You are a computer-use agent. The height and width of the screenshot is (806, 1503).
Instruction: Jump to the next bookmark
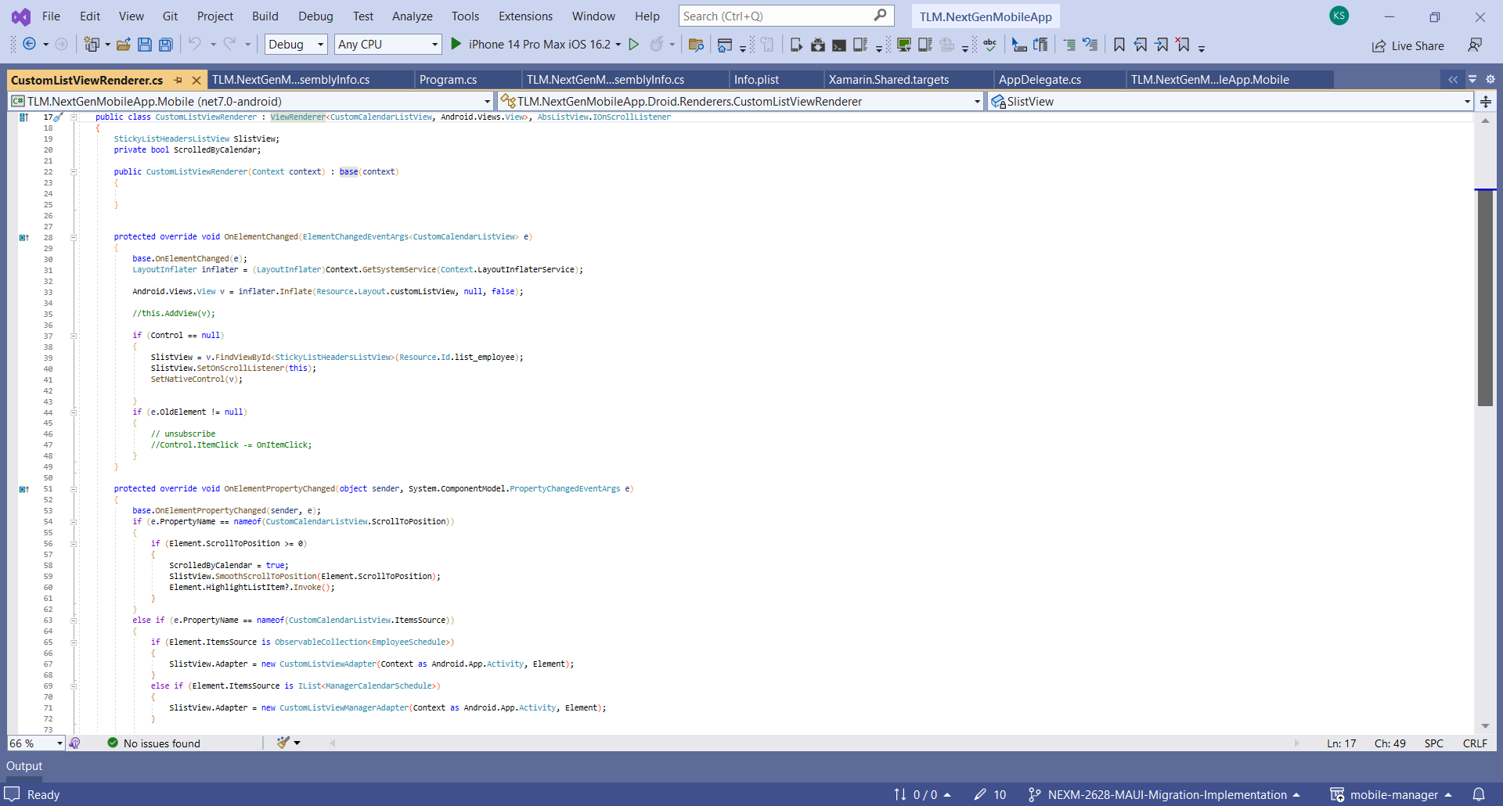click(1162, 45)
